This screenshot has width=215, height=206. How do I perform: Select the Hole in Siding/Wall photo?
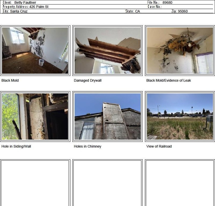point(35,116)
